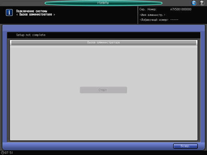Click the 'Setup not complete' message
This screenshot has width=207, height=155.
tap(31, 35)
